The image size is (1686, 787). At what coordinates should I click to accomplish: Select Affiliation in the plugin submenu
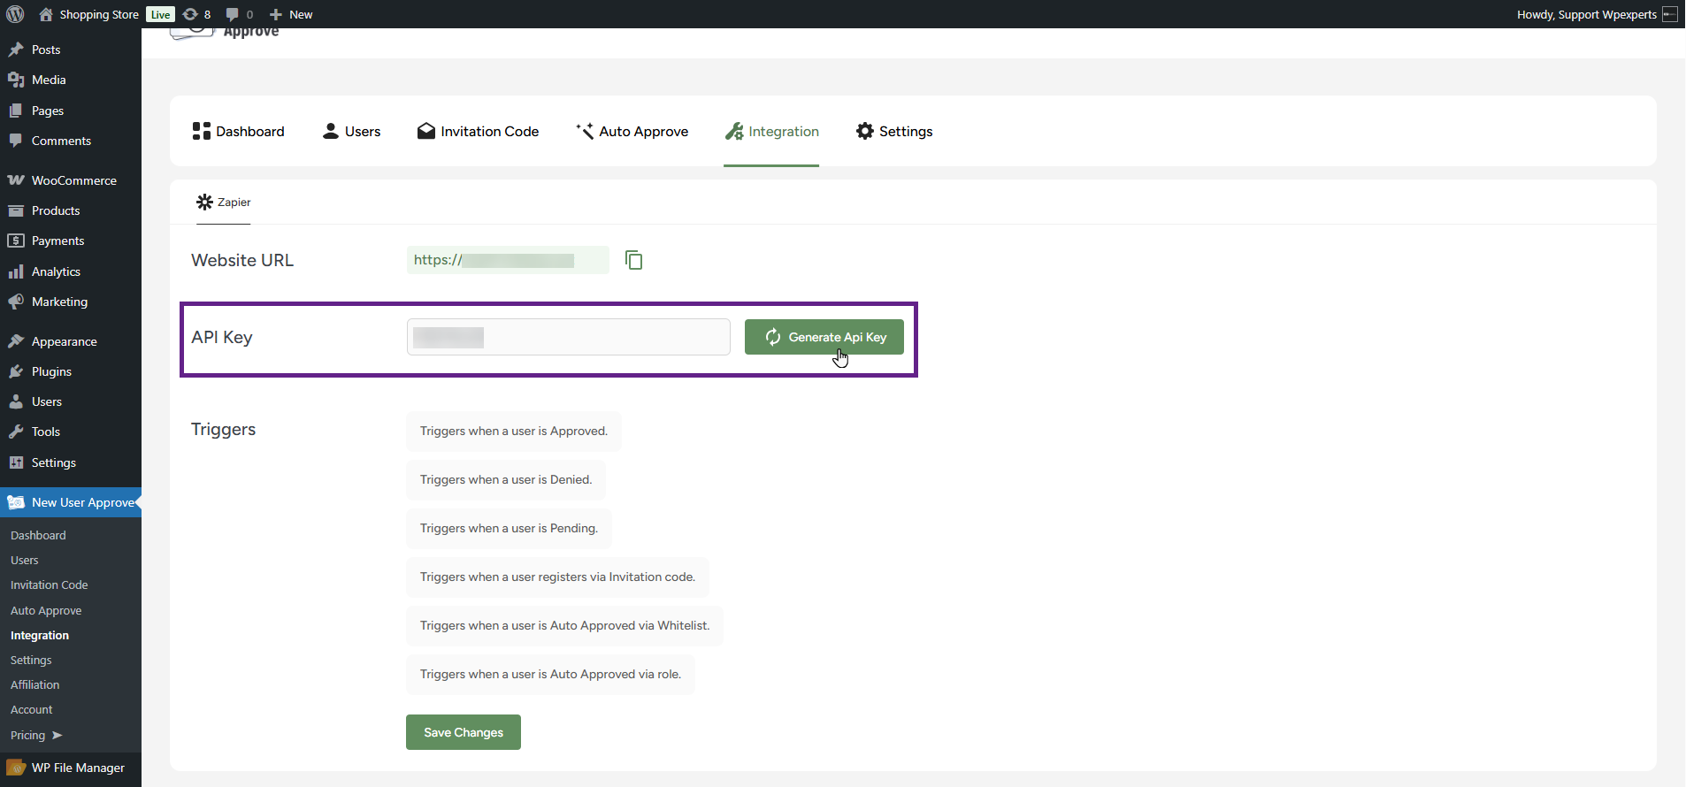[35, 684]
